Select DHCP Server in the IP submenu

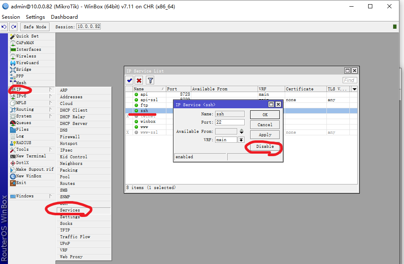(84, 124)
